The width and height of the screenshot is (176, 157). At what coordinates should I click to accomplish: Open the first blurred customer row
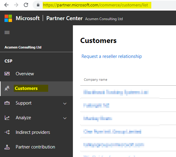point(116,92)
